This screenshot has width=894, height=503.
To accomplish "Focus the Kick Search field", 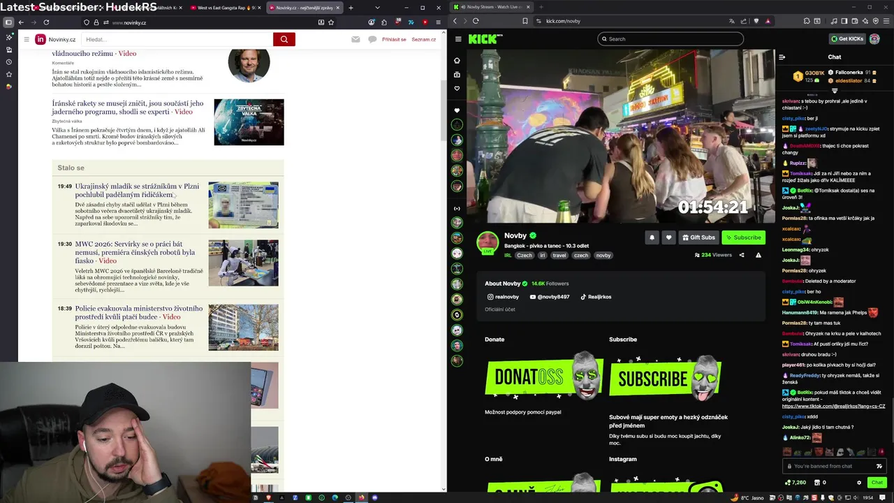I will 670,39.
